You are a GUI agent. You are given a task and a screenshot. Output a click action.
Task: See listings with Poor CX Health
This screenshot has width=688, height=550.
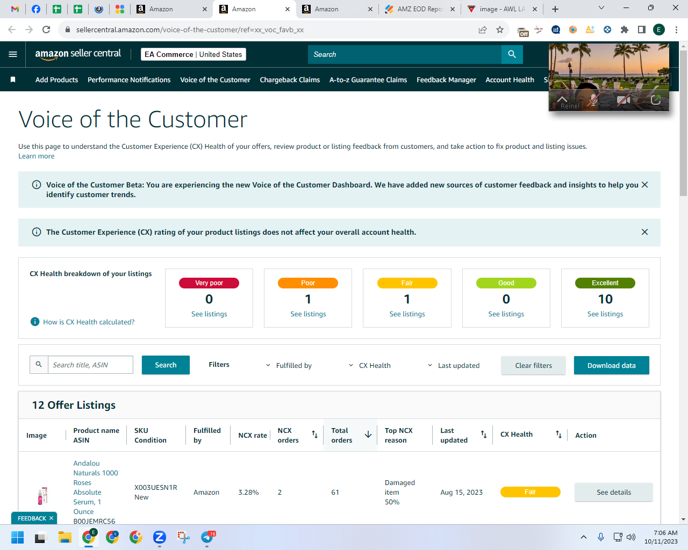click(308, 314)
